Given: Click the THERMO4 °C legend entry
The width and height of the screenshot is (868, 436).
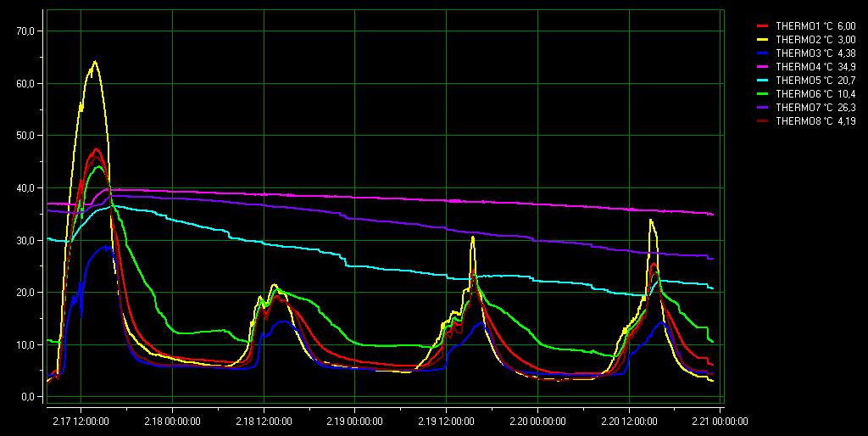Looking at the screenshot, I should [x=806, y=67].
